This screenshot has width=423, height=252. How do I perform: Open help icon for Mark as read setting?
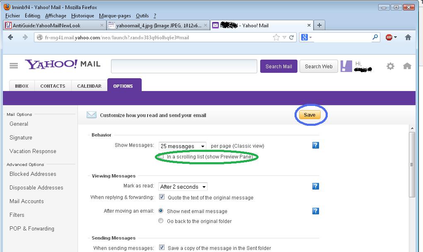pos(316,186)
